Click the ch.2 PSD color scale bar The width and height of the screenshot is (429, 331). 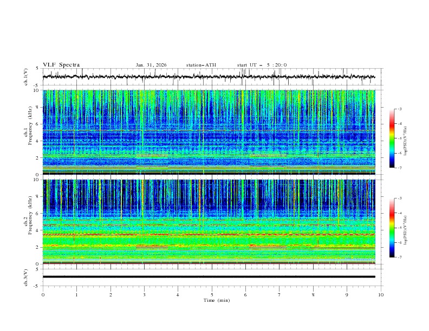[x=392, y=228]
